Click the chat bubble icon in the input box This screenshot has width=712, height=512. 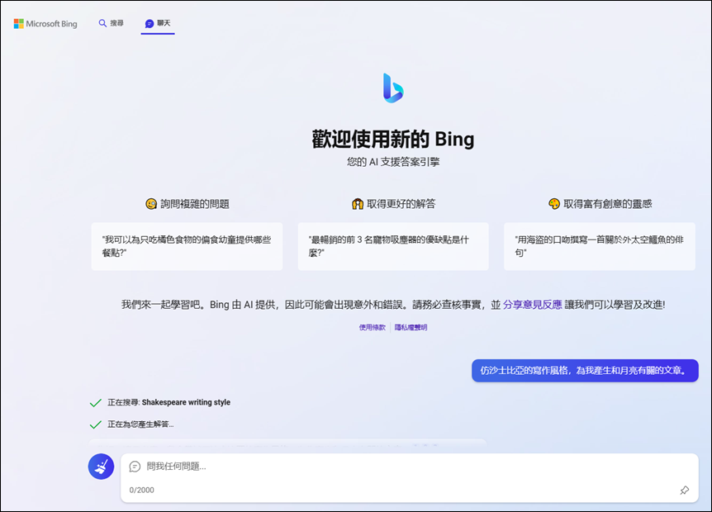pyautogui.click(x=135, y=466)
